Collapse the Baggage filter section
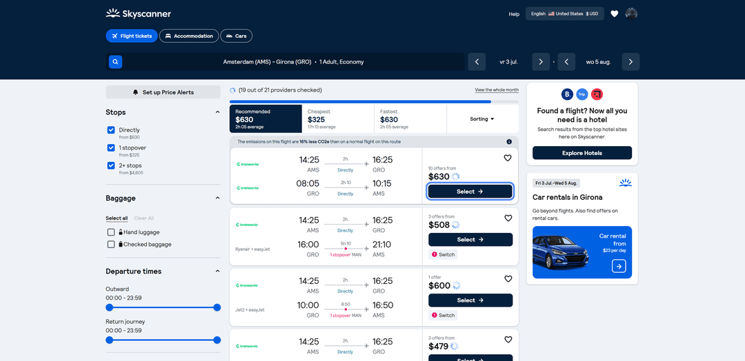 click(217, 198)
